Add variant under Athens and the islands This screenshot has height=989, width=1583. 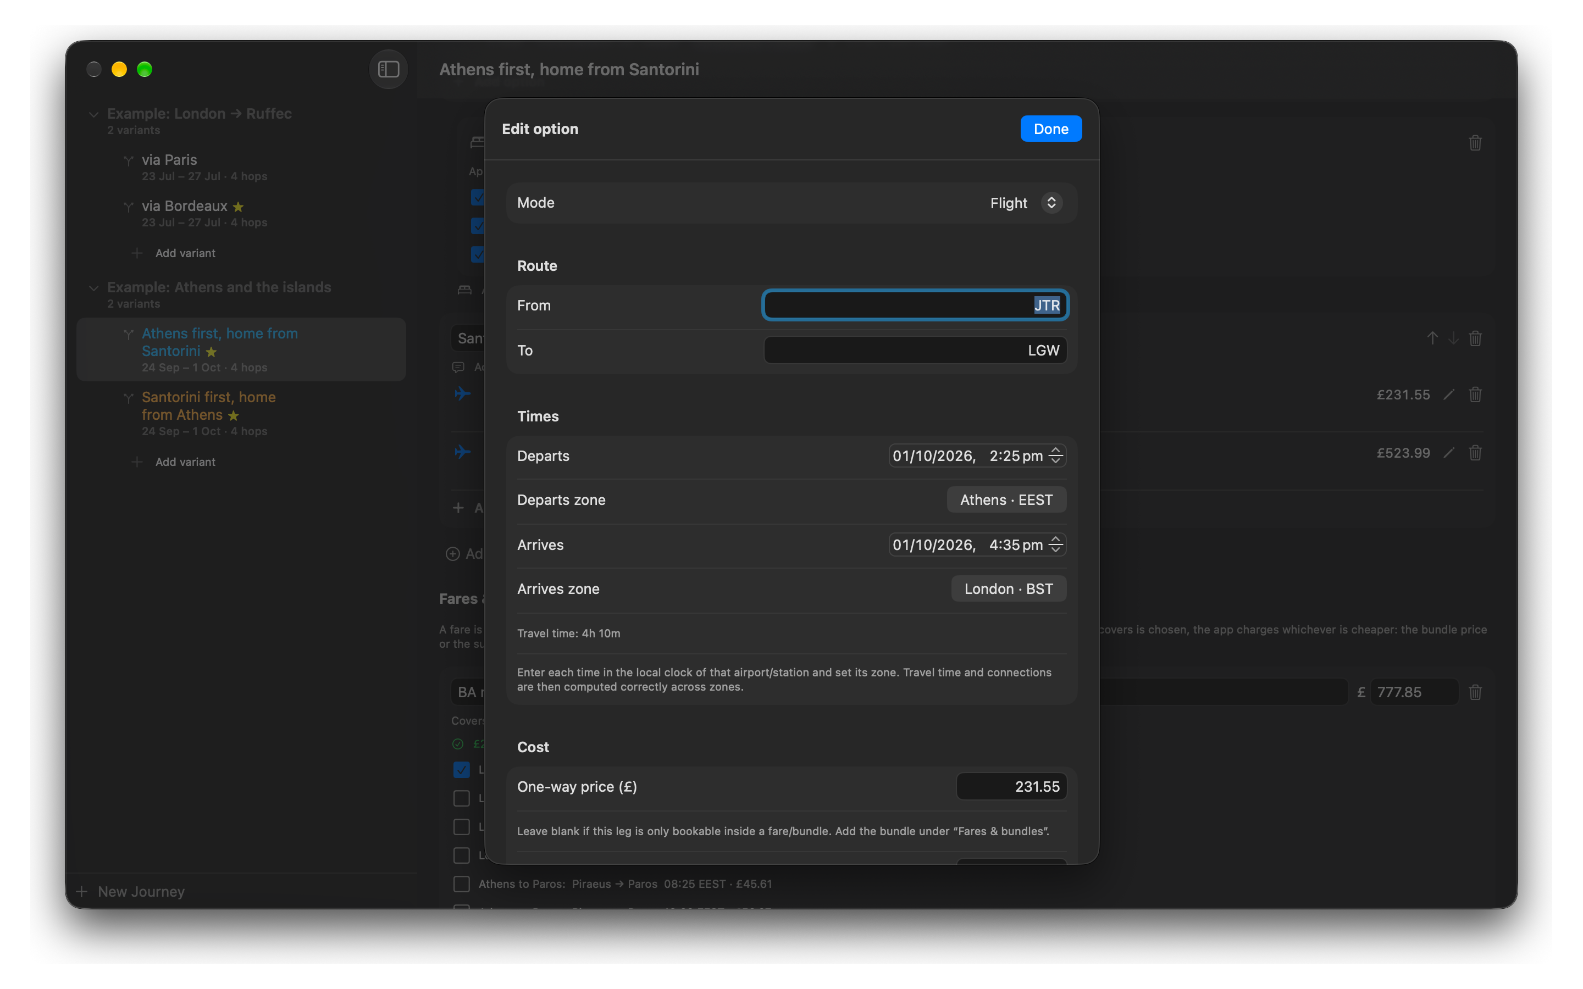pos(173,462)
